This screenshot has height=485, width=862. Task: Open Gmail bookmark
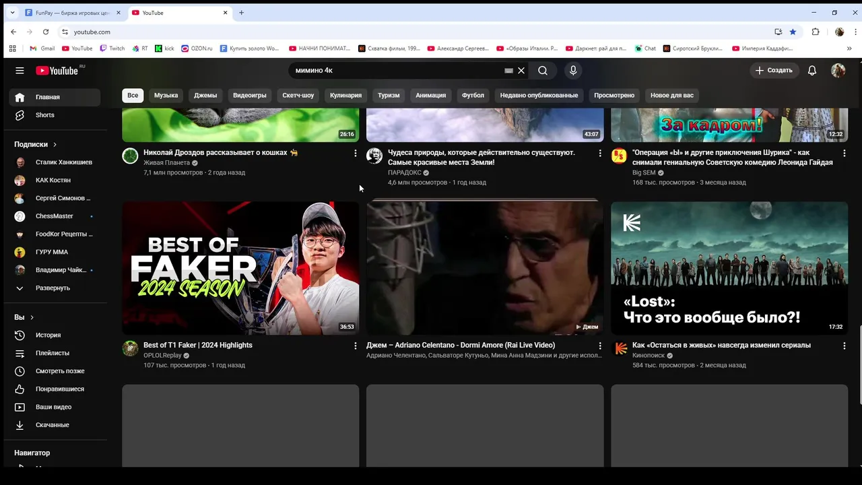click(42, 48)
